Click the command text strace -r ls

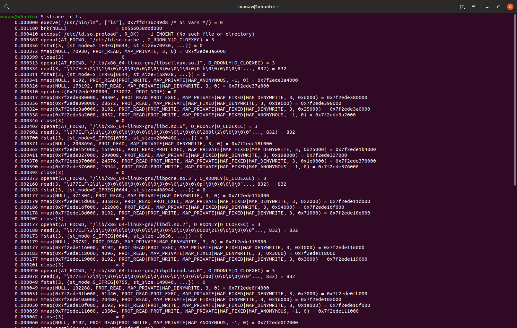[x=64, y=17]
